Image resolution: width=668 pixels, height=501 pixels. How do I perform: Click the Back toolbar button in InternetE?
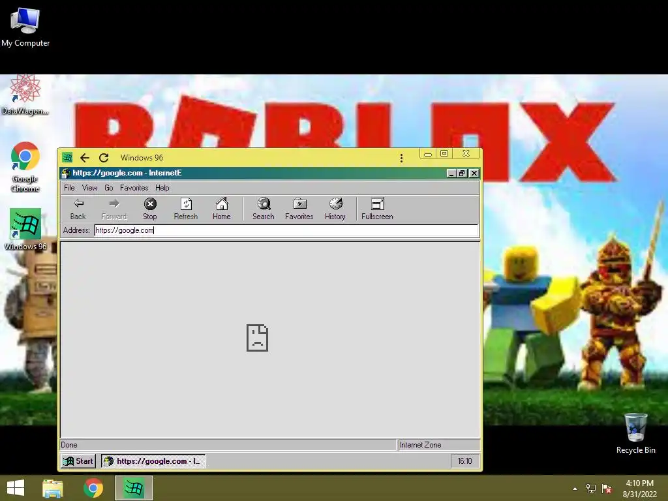click(78, 209)
